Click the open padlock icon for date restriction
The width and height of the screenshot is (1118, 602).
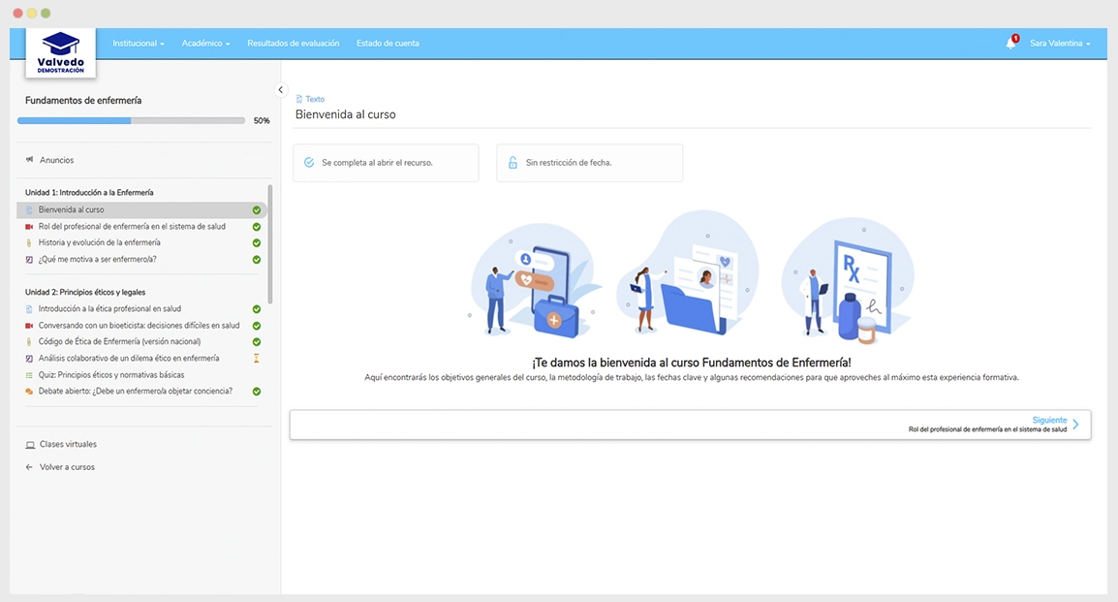(512, 163)
